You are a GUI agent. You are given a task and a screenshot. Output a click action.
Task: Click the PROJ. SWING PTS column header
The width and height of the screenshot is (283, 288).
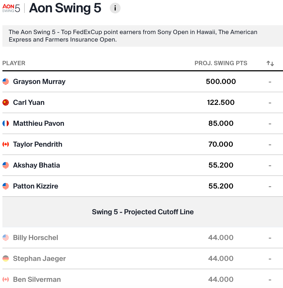(221, 63)
